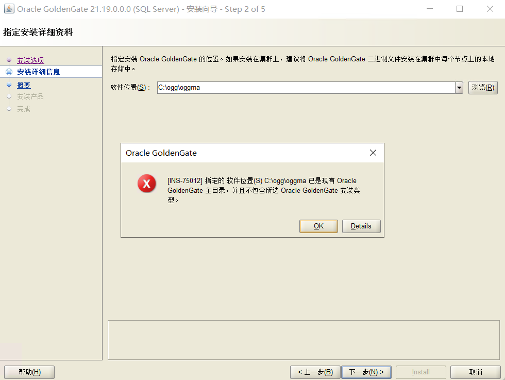Click the install location description paragraph
The width and height of the screenshot is (505, 380).
coord(302,64)
